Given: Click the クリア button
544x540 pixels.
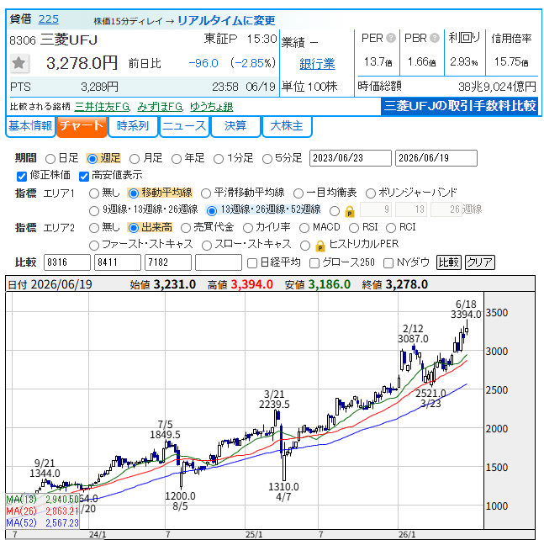Looking at the screenshot, I should coord(479,262).
